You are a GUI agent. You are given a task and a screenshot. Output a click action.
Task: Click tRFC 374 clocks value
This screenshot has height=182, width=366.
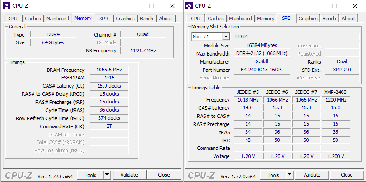[109, 118]
